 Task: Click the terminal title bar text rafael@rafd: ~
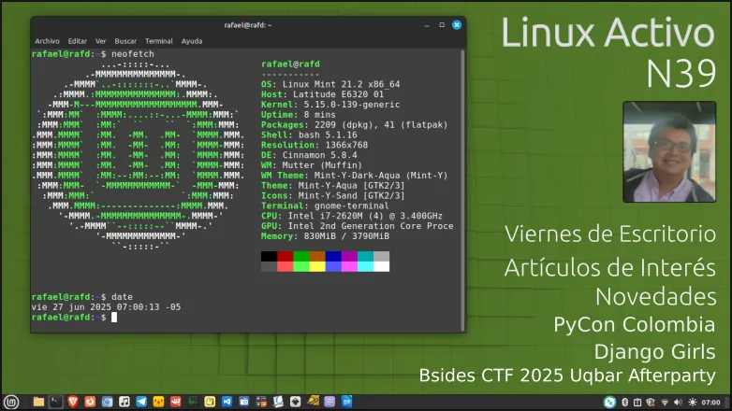247,25
